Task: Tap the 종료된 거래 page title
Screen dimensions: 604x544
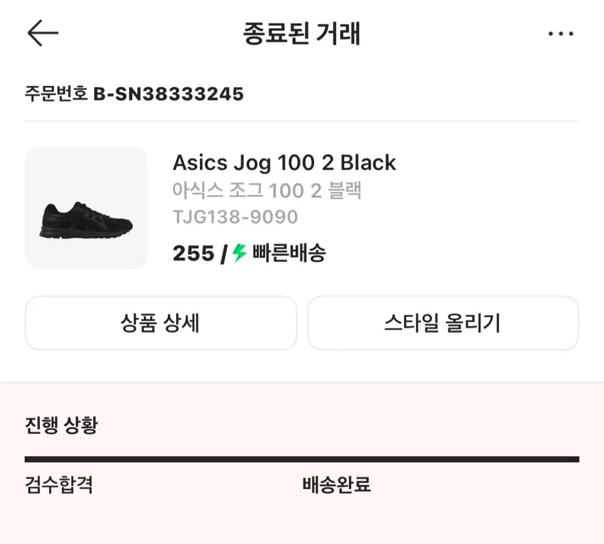Action: coord(301,34)
